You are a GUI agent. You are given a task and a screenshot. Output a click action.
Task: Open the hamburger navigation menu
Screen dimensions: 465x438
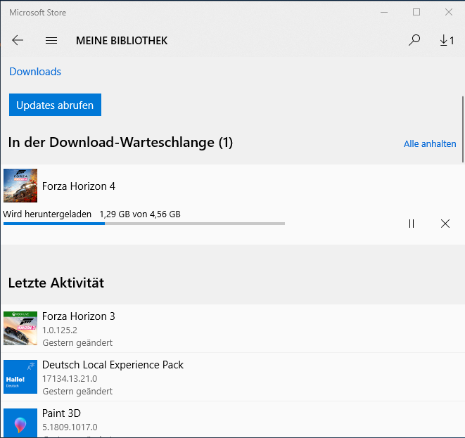point(51,40)
